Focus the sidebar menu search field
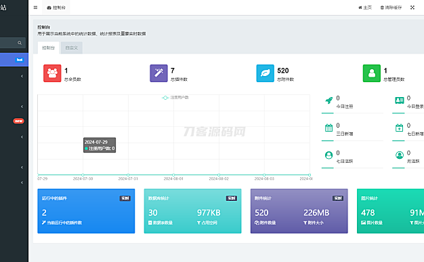Screen dimensions: 424x262 (x=12, y=43)
